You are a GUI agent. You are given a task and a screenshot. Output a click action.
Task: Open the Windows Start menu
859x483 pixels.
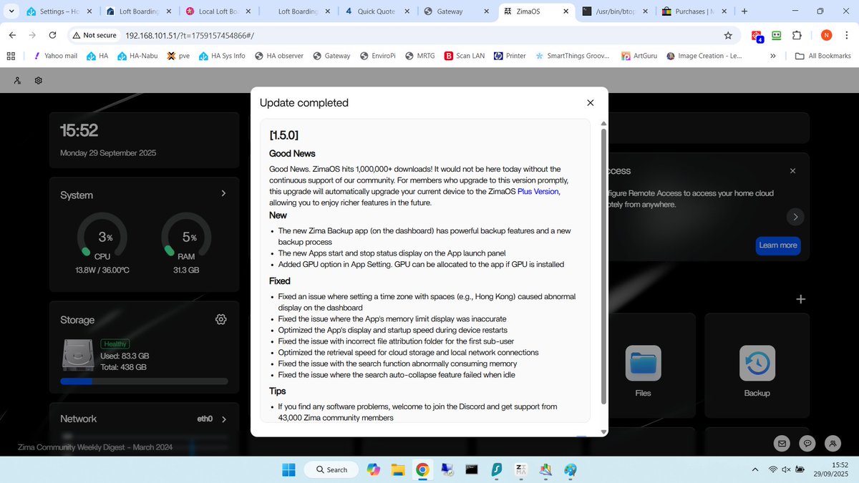(288, 469)
